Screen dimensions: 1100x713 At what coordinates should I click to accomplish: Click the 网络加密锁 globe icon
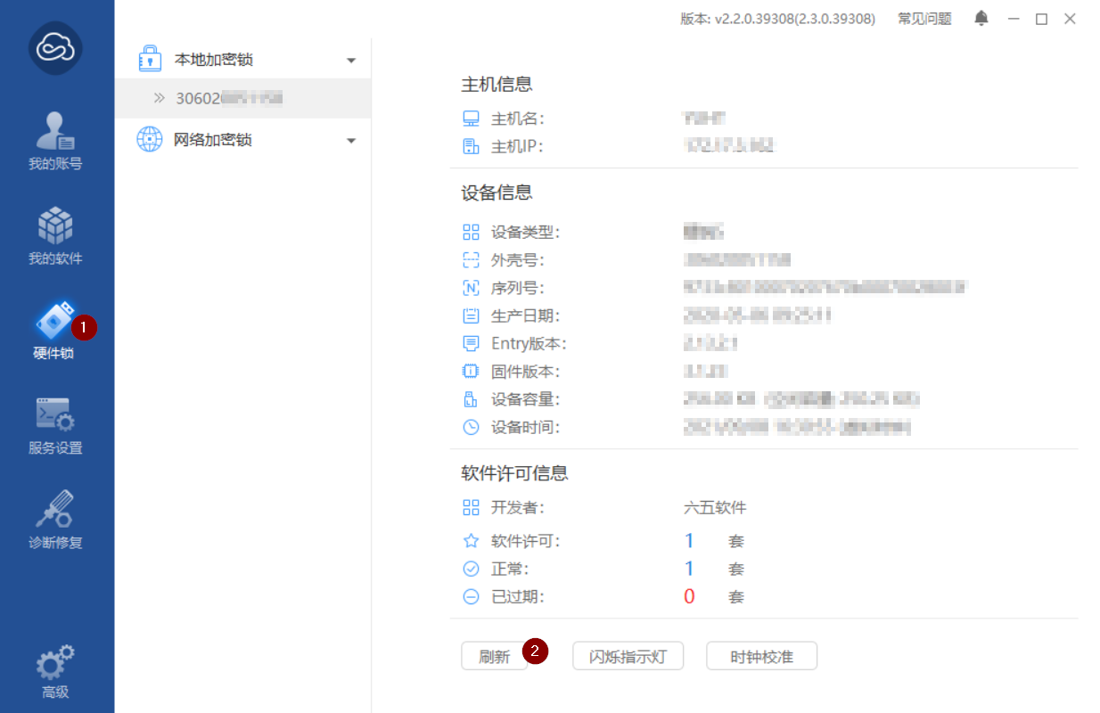(x=150, y=140)
